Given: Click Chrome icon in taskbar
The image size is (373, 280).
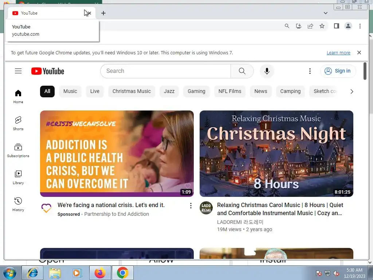Looking at the screenshot, I should pos(122,273).
